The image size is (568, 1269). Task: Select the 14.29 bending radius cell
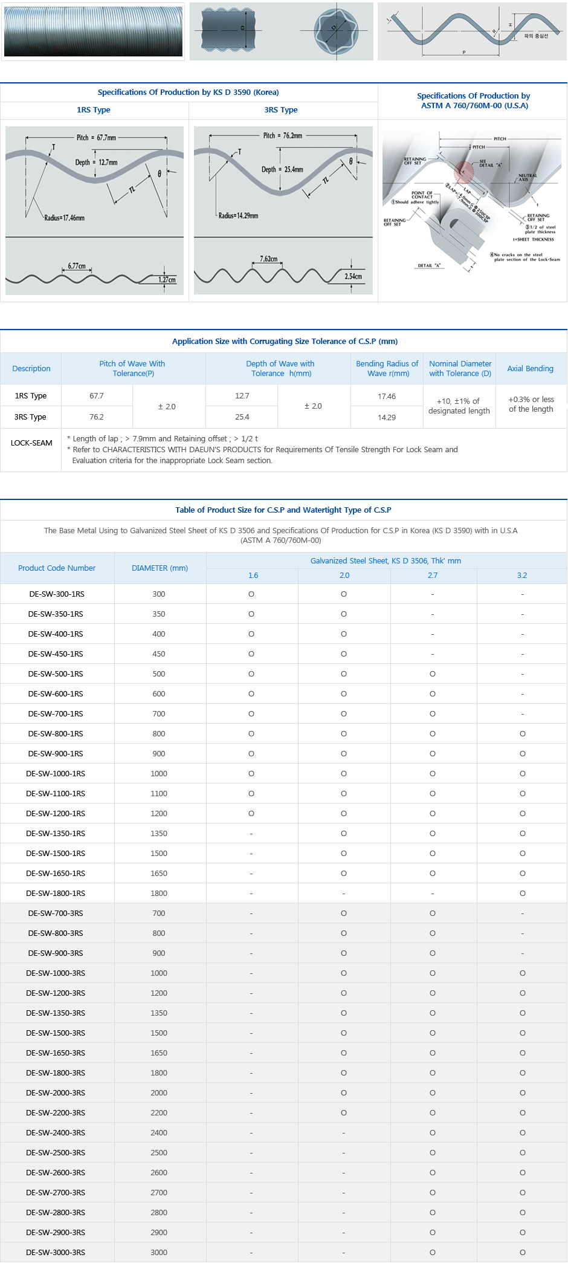coord(387,418)
